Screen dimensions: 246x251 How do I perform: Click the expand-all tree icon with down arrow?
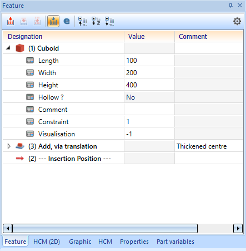(109, 21)
